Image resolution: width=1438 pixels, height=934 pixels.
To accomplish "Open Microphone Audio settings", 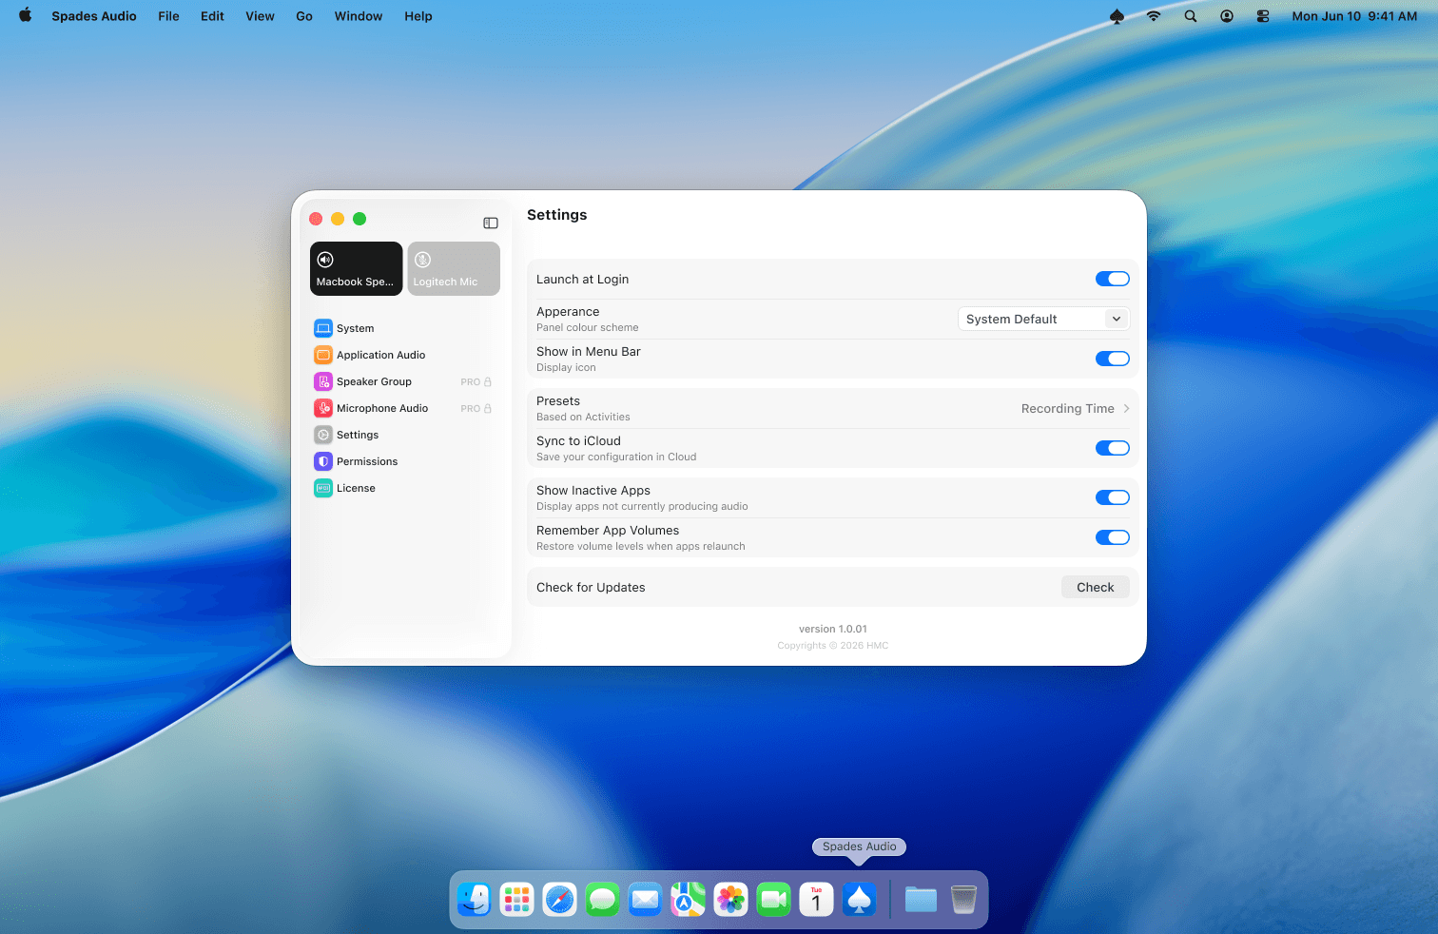I will coord(324,408).
